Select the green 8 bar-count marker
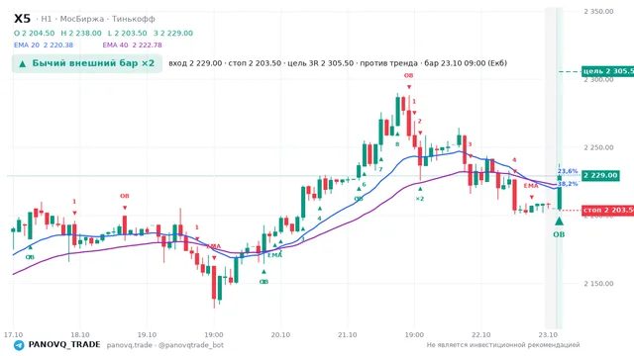The image size is (634, 356). (397, 144)
